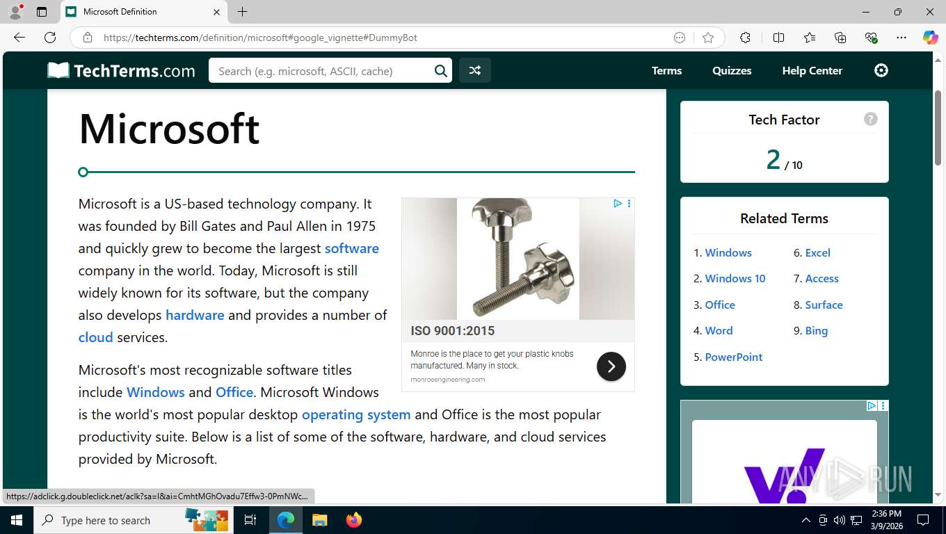Screen dimensions: 946x534
Task: Open the Extensions puzzle icon
Action: [745, 38]
